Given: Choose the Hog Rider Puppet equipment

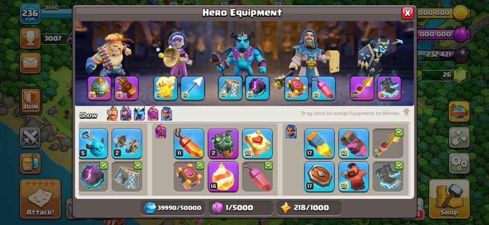Looking at the screenshot, I should [353, 177].
